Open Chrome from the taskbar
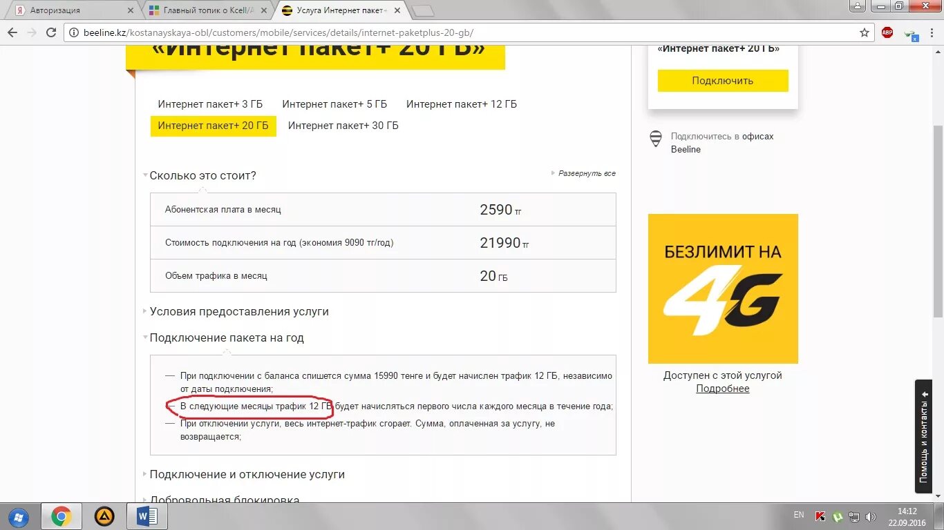Image resolution: width=944 pixels, height=530 pixels. [x=61, y=516]
